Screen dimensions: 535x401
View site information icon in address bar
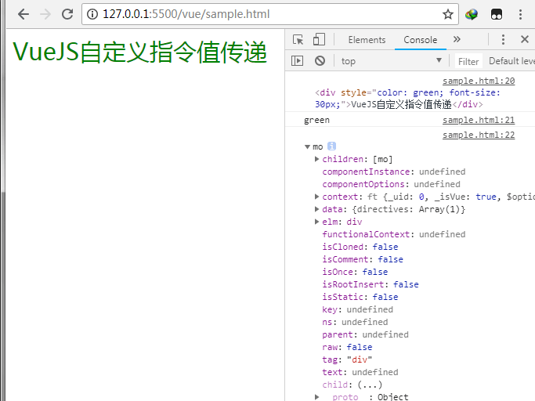click(x=92, y=14)
